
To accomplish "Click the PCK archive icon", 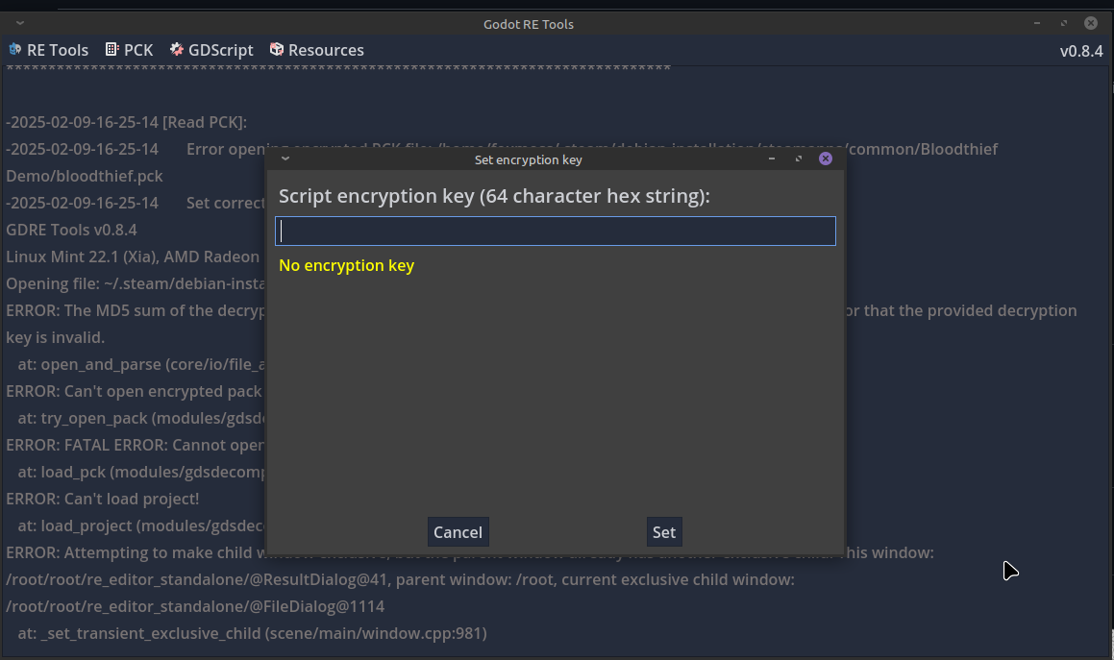I will point(111,49).
